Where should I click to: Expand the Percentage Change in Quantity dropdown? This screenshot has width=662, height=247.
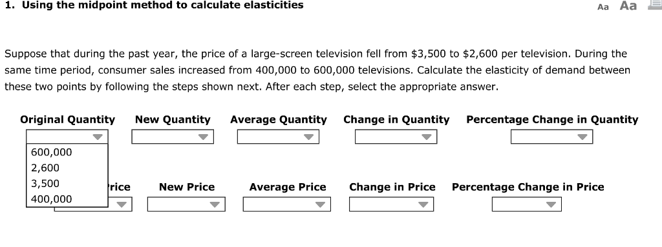(x=551, y=137)
